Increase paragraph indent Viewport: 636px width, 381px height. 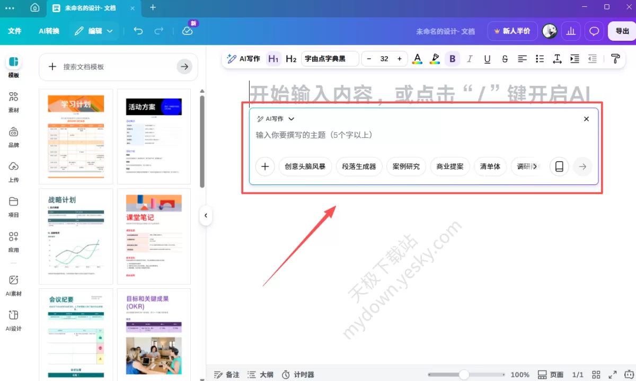575,59
